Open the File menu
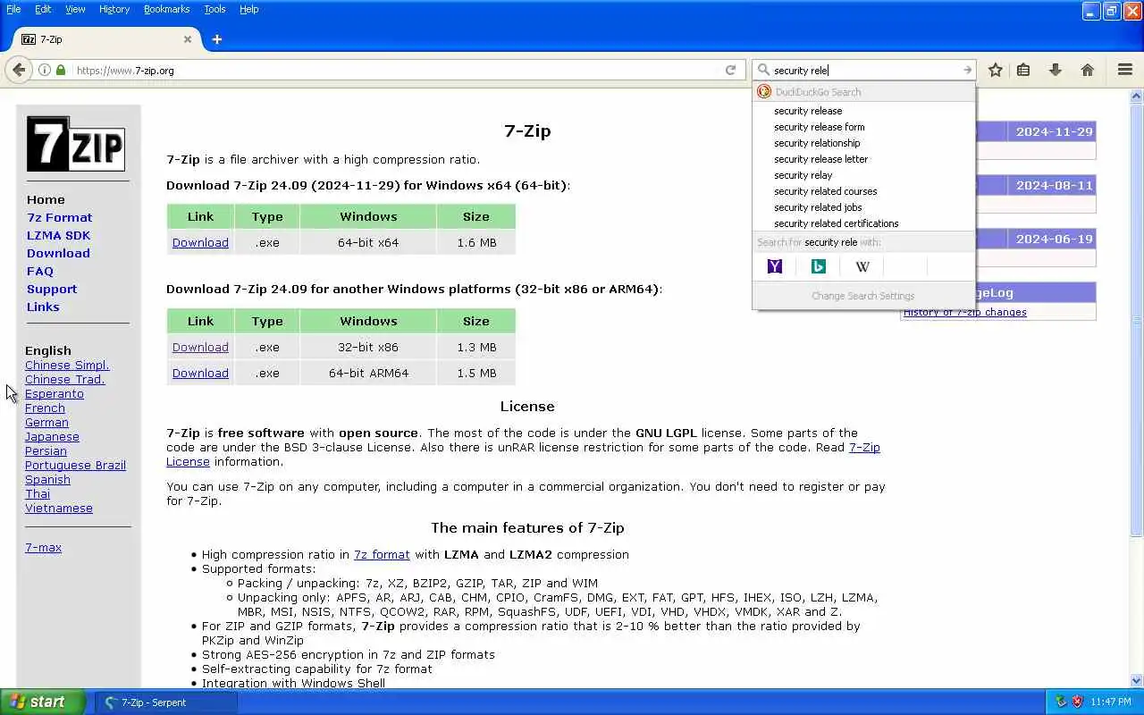The image size is (1144, 715). [x=13, y=9]
